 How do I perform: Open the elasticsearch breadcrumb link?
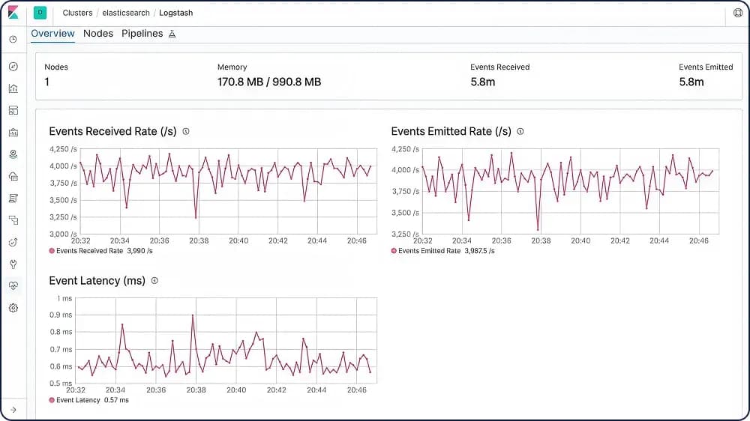tap(126, 13)
